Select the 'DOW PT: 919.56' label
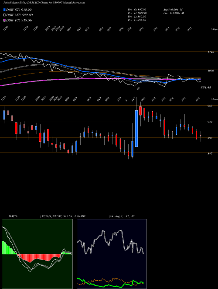Screen dimensions: 218x289 coord(19,20)
